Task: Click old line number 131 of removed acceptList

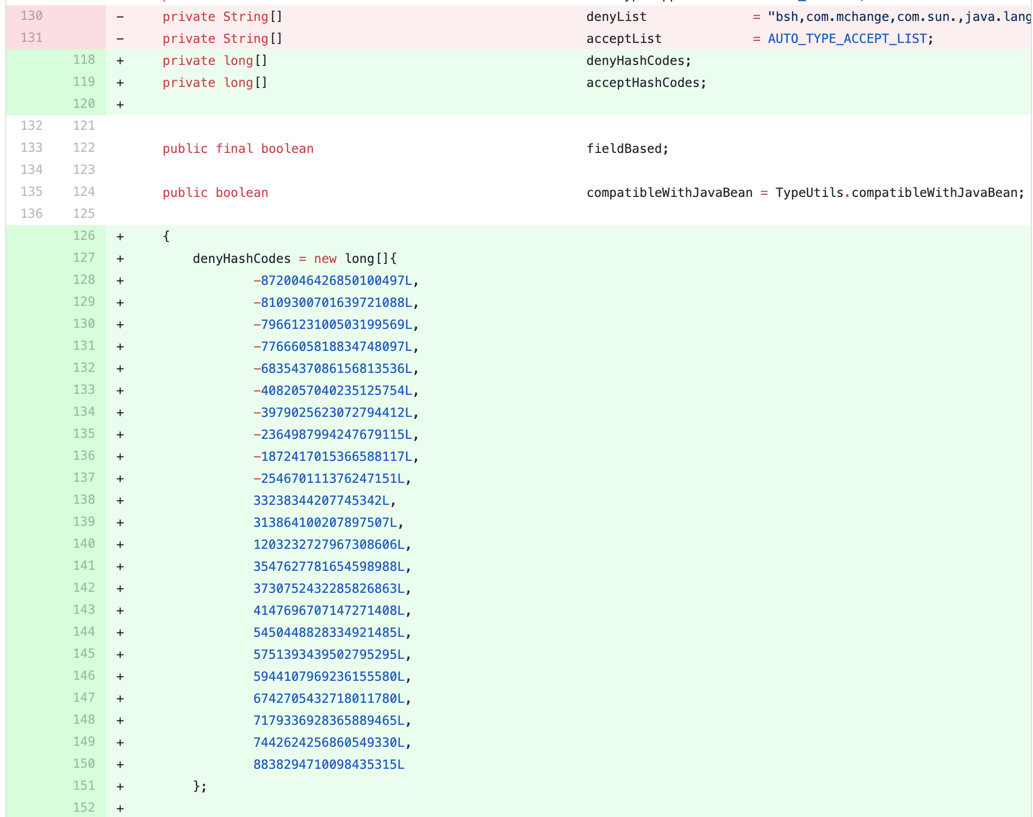Action: tap(31, 38)
